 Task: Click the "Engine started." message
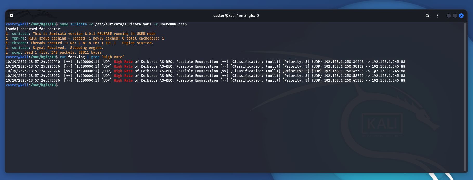(138, 43)
